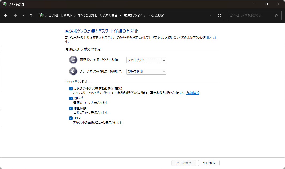285x169 pixels.
Task: Toggle the ロック checkbox
Action: point(71,118)
